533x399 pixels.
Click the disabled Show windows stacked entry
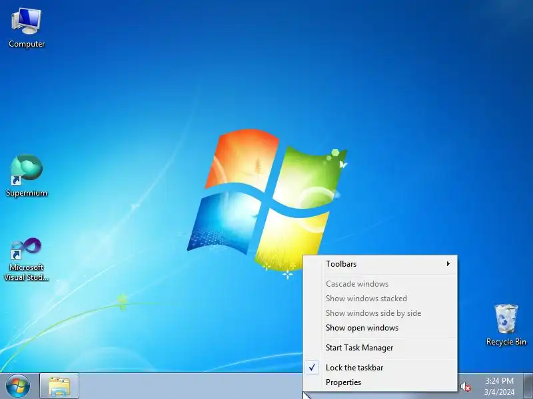click(380, 299)
